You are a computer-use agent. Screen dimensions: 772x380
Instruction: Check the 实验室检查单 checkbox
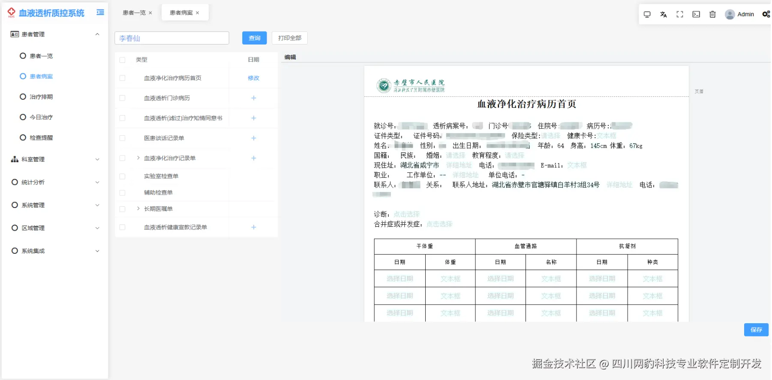122,176
